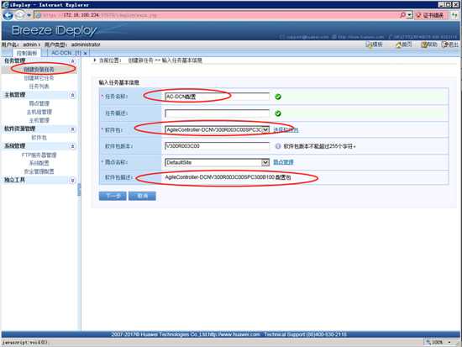Open 站点管理 in the sidebar menu
The image size is (462, 347).
(39, 103)
